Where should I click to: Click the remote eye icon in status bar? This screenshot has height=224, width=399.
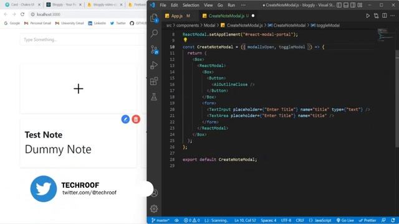coord(176,220)
